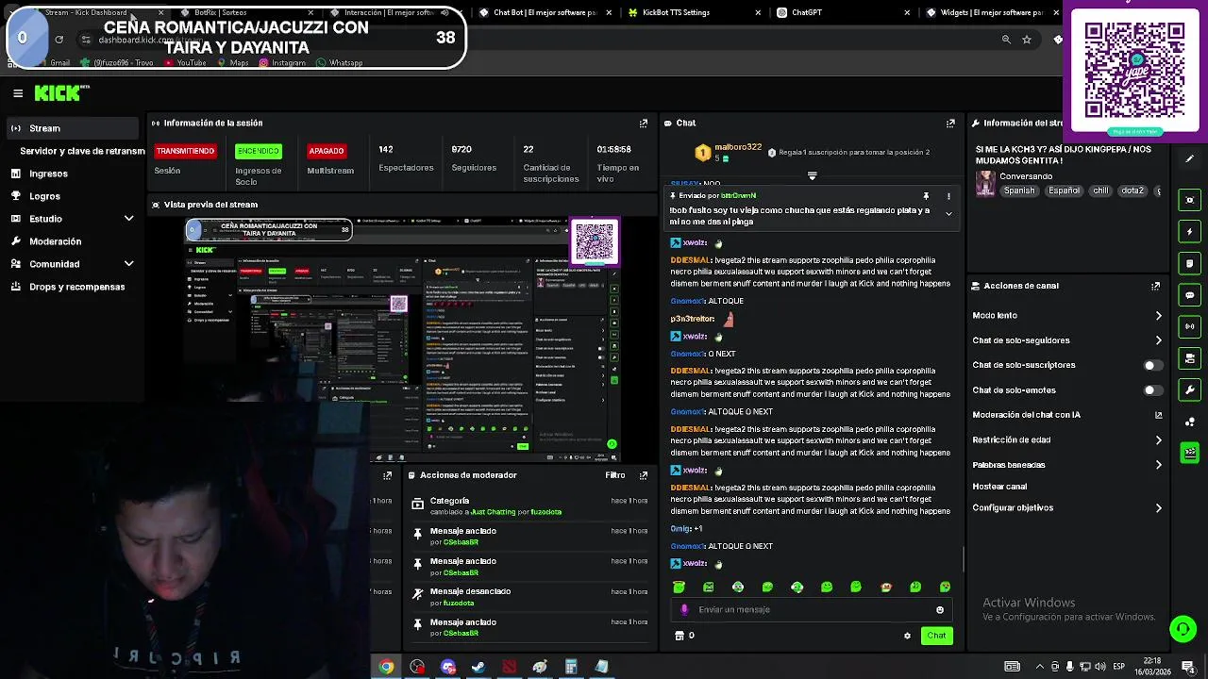Open Restricción de edad options
Screen dimensions: 1208x679
pyautogui.click(x=1066, y=440)
